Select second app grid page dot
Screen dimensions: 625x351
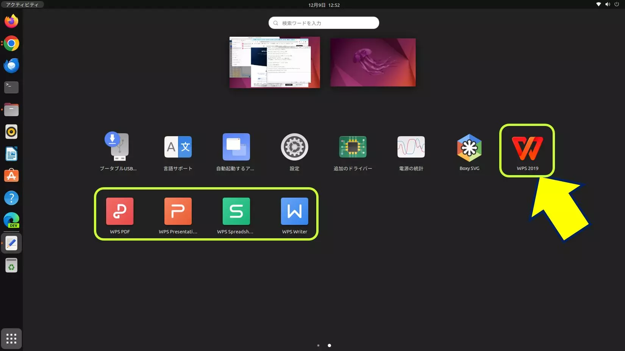click(329, 345)
